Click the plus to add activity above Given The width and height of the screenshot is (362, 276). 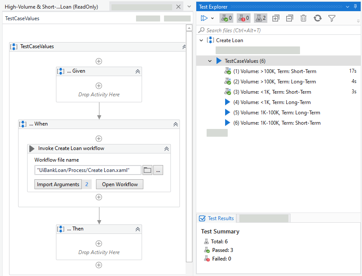99,61
